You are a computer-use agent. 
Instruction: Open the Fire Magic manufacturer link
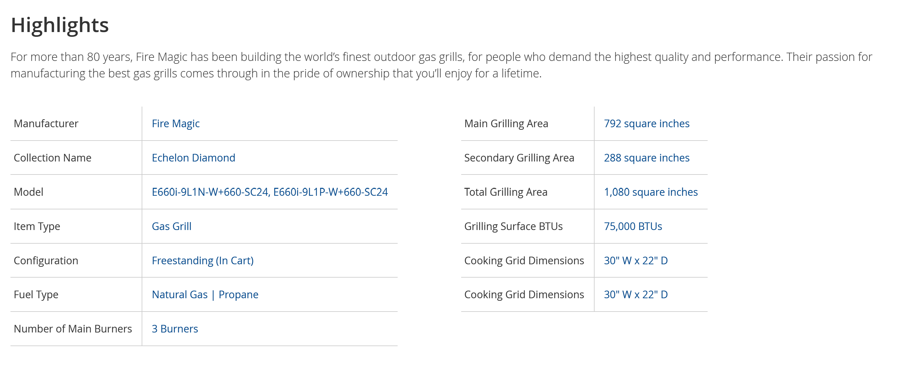click(175, 123)
